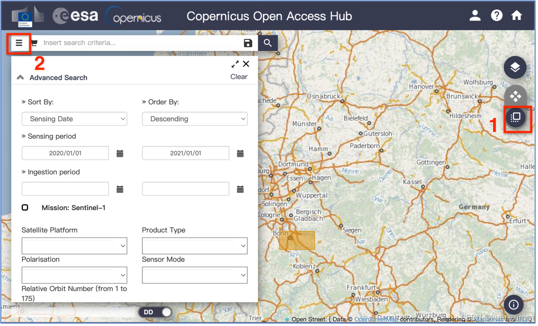Click the Wiesbaden label on the map

(372, 300)
